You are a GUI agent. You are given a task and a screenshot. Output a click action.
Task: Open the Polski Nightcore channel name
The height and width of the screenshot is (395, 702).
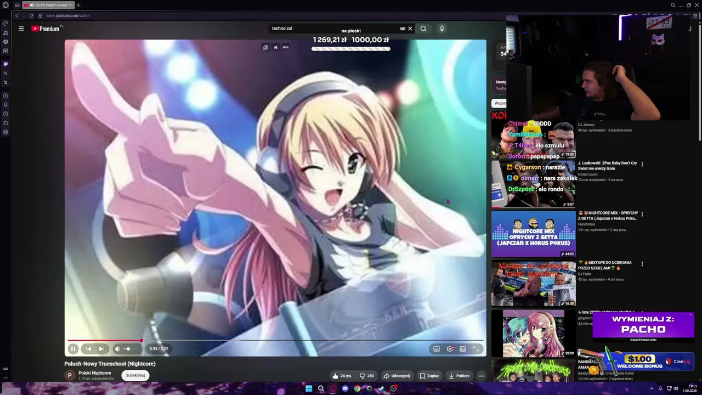pyautogui.click(x=95, y=373)
